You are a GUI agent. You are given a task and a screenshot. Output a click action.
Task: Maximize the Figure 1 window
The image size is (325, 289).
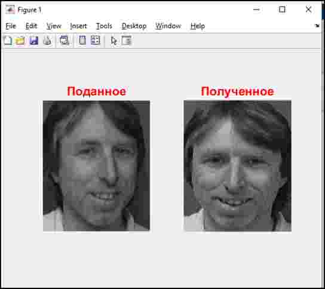282,10
